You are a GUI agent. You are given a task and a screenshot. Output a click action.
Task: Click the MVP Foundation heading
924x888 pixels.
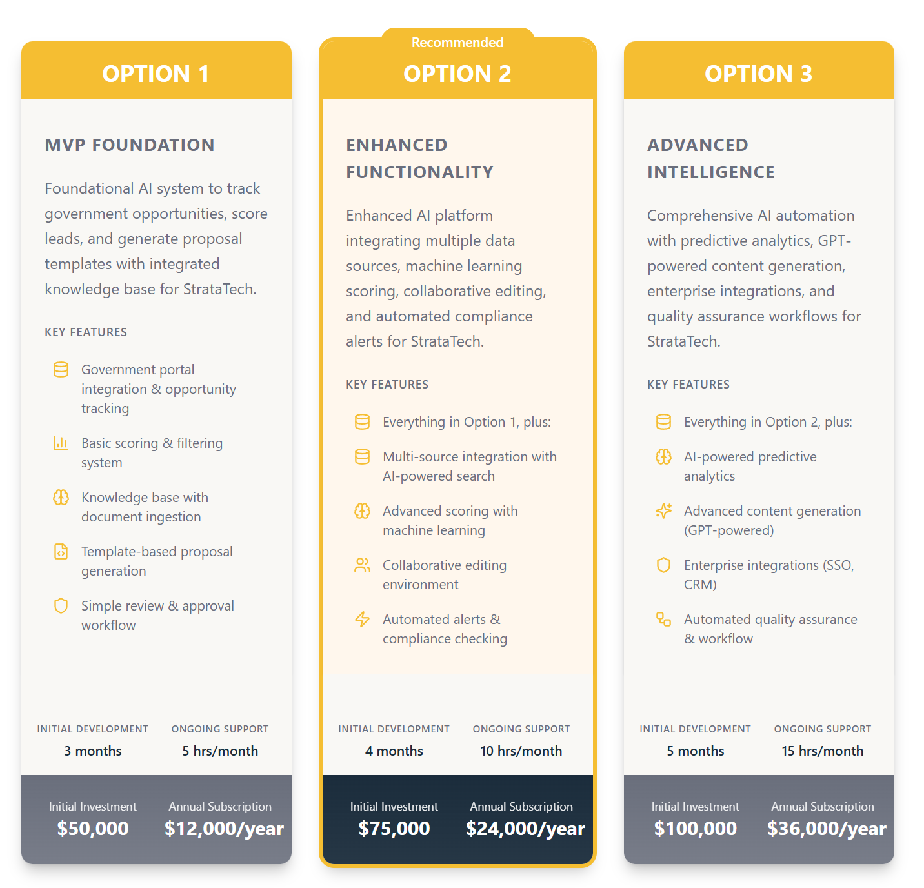pyautogui.click(x=130, y=145)
